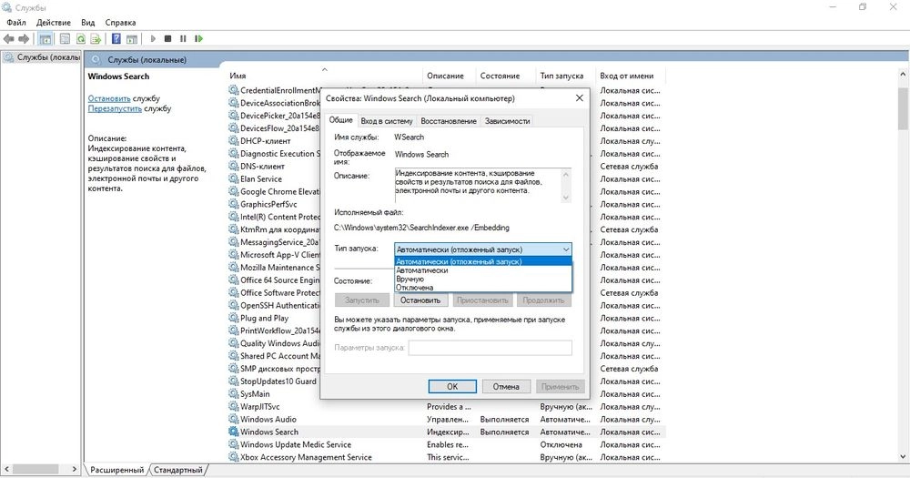Image resolution: width=910 pixels, height=478 pixels.
Task: Click the gear icon of DHCP-клиент
Action: coord(233,140)
